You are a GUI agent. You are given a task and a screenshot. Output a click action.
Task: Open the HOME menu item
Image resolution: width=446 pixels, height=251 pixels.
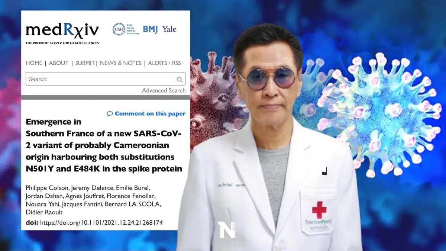tap(34, 63)
